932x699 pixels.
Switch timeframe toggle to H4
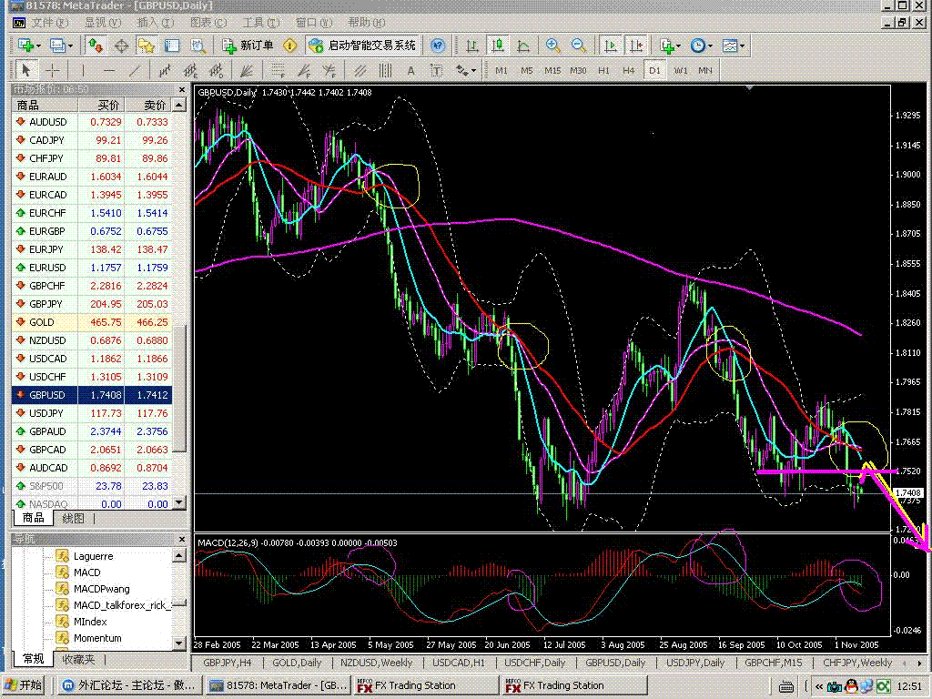(x=629, y=70)
